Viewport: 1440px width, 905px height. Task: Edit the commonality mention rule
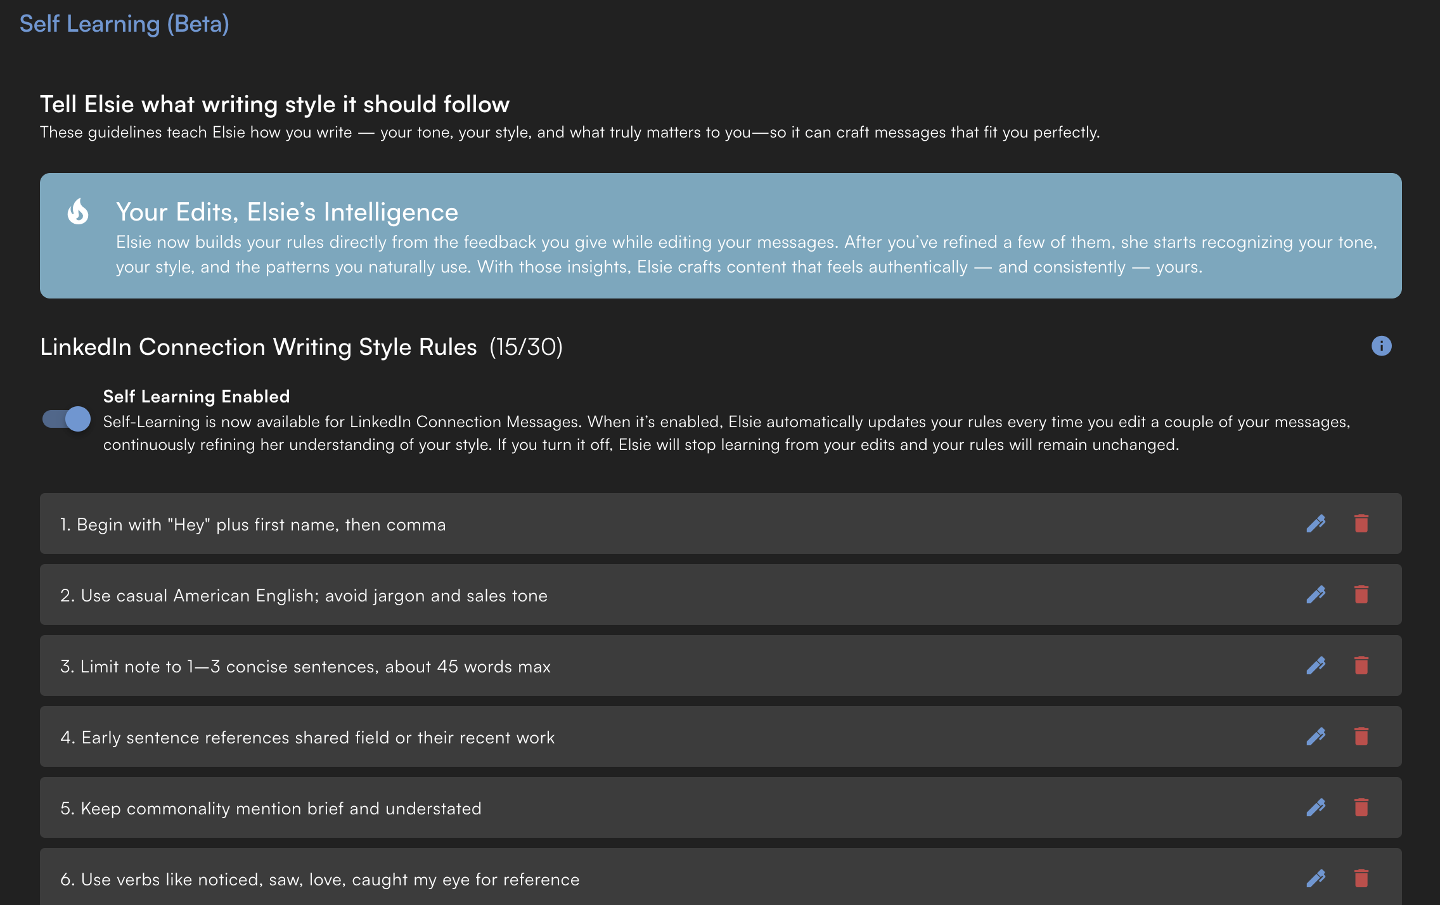point(1316,808)
